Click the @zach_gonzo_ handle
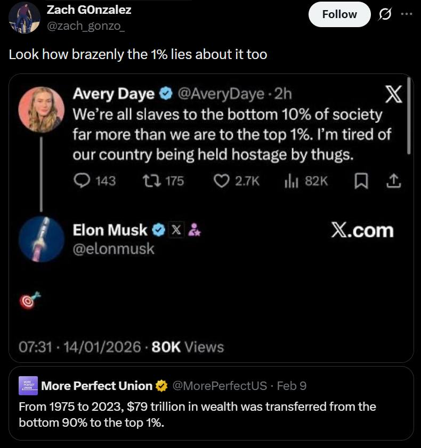 [86, 26]
